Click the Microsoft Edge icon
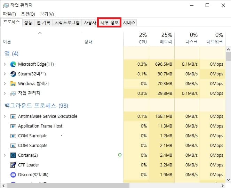This screenshot has height=188, width=231. coord(13,64)
